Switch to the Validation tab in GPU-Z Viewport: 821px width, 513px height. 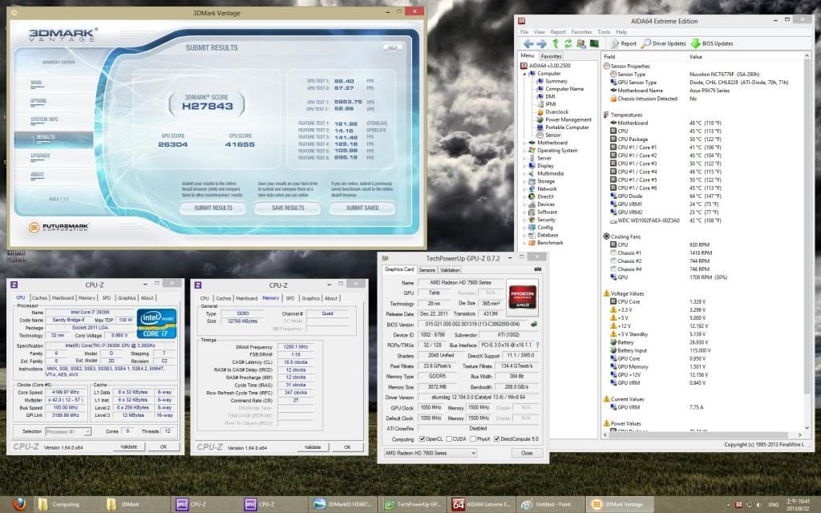coord(450,270)
